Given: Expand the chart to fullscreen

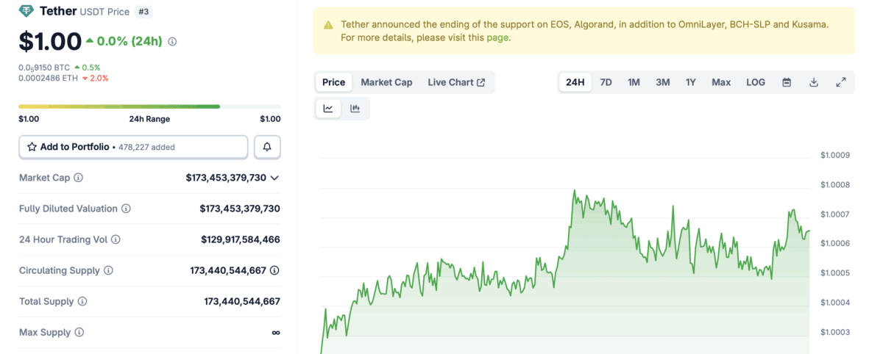Looking at the screenshot, I should tap(841, 82).
